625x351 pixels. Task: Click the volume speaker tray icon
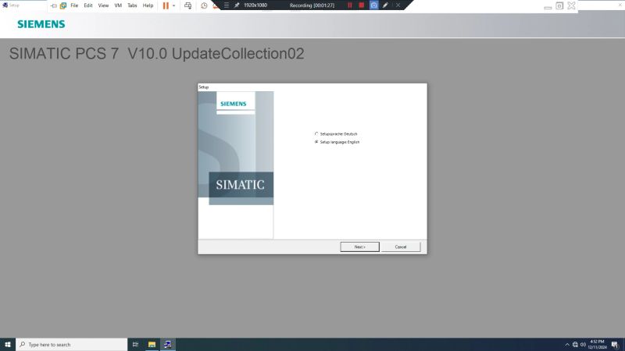pos(583,345)
